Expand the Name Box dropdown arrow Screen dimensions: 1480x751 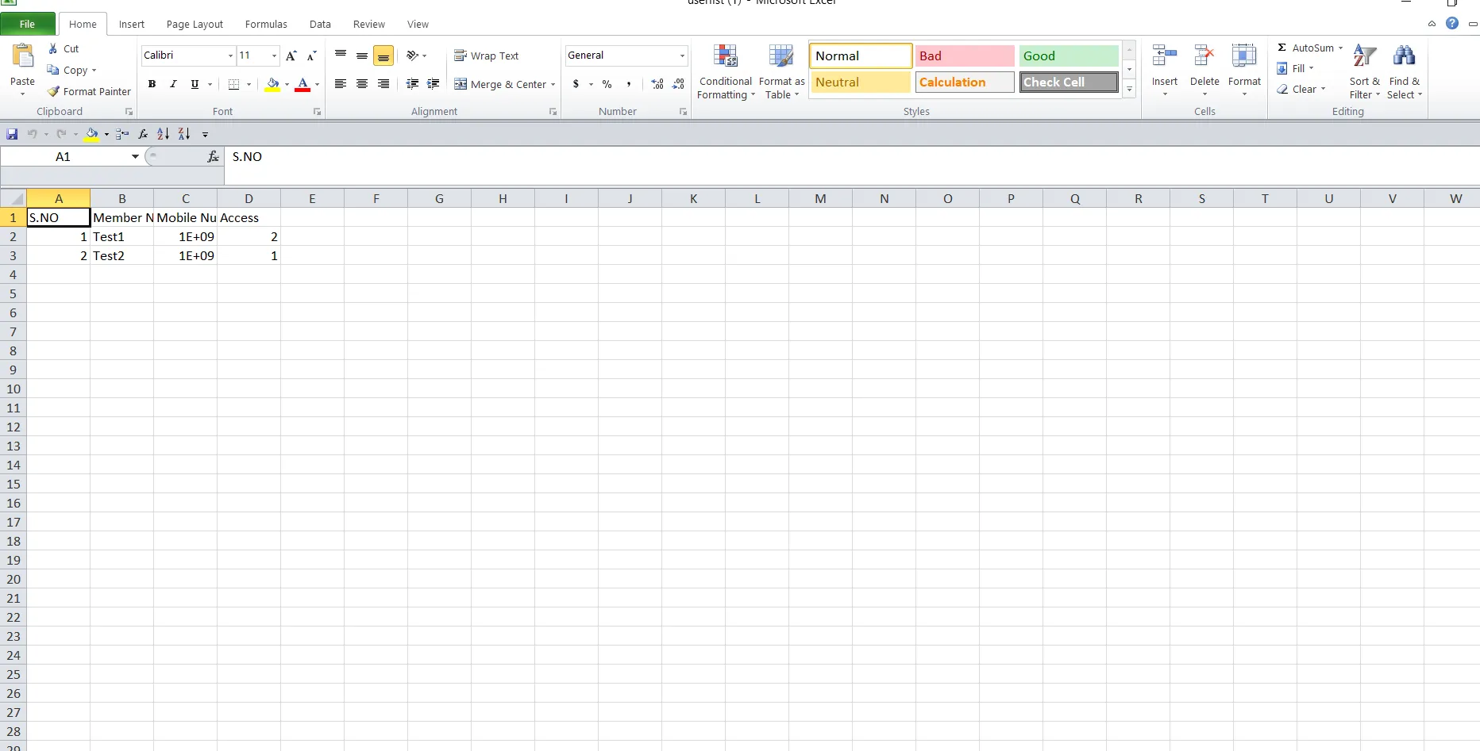tap(135, 157)
